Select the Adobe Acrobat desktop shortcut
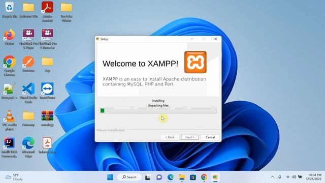325x183 pixels. (47, 12)
